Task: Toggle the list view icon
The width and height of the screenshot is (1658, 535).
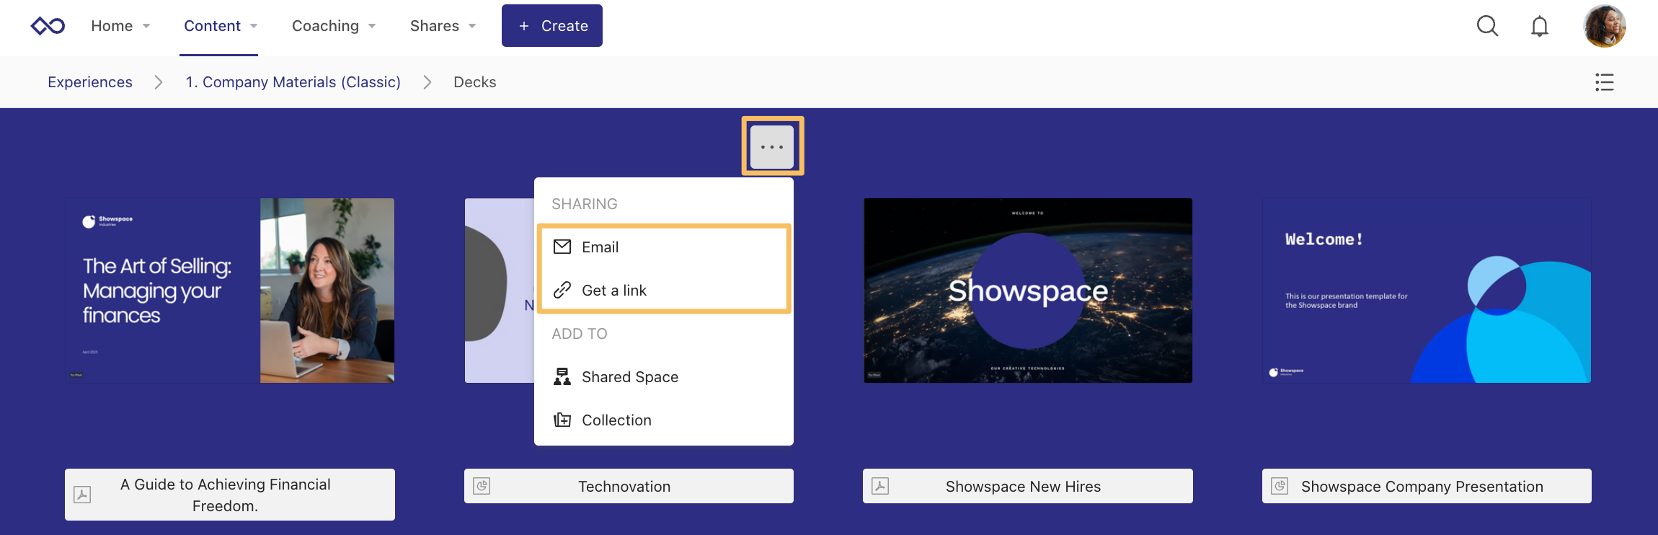Action: pos(1605,82)
